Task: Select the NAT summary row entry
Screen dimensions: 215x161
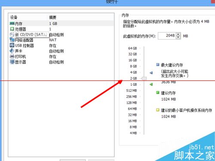Action: coord(53,40)
